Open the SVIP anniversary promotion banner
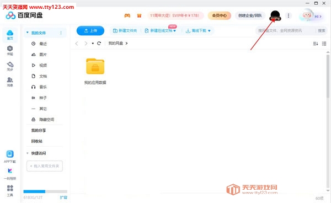Screen dimensions: 331x203 (175, 15)
